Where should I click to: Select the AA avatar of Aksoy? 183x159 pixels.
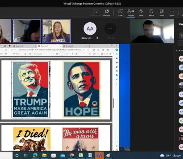[x=90, y=29]
